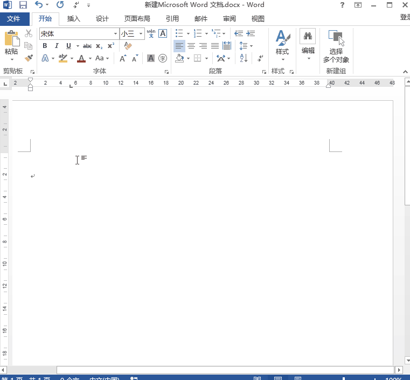
Task: Click the enclosed character 字 icon
Action: pyautogui.click(x=163, y=58)
